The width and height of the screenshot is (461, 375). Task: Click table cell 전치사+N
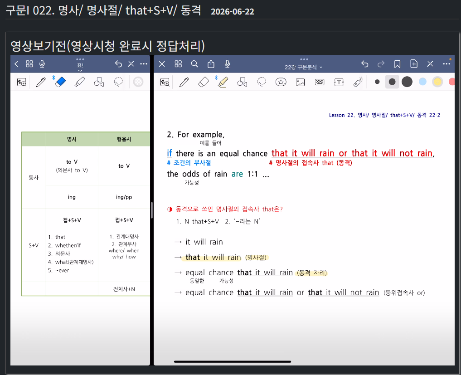[x=124, y=289]
